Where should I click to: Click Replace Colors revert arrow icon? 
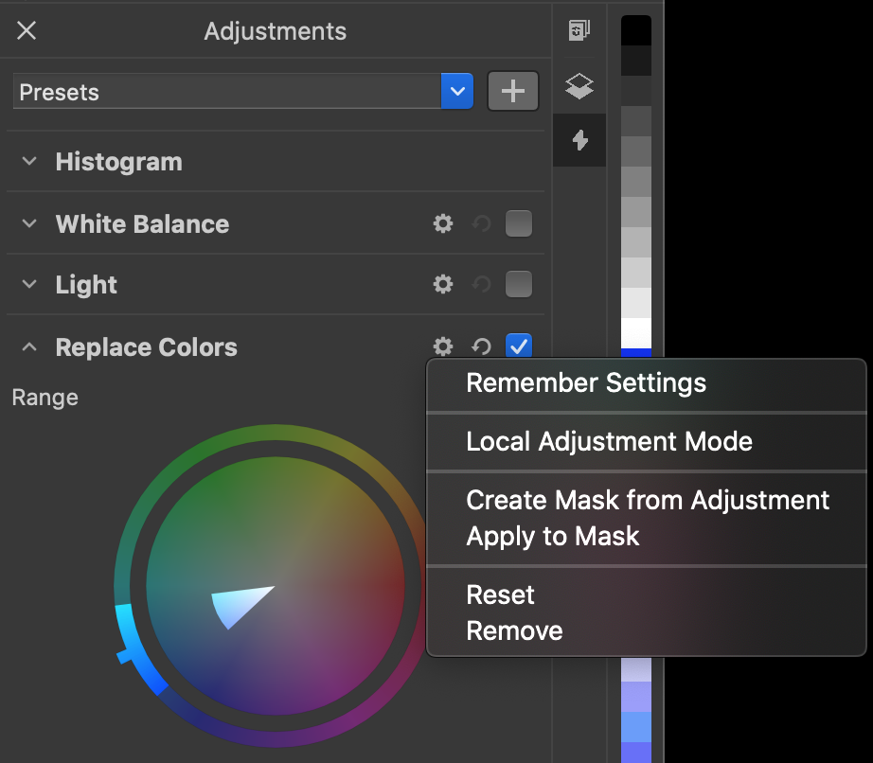pos(481,347)
